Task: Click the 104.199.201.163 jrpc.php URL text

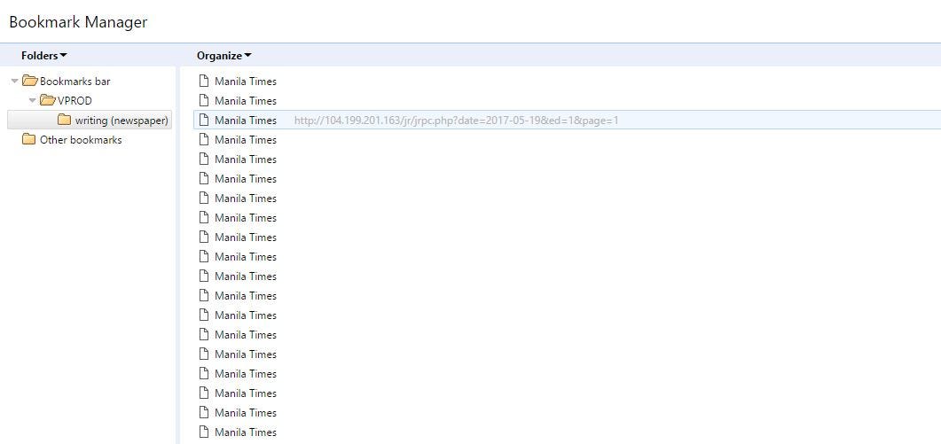Action: 456,121
